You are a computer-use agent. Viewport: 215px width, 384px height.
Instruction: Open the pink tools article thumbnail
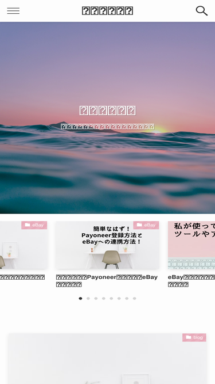pyautogui.click(x=191, y=245)
